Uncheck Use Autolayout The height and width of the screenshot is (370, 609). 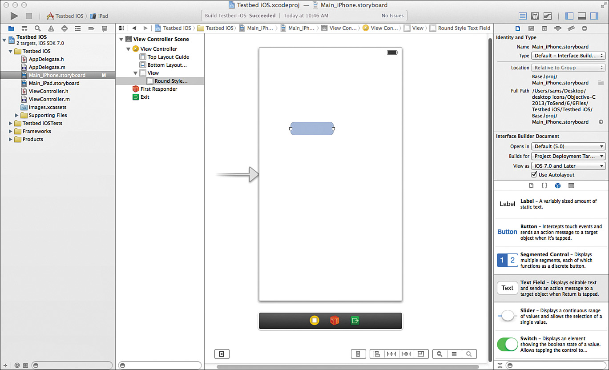[534, 175]
